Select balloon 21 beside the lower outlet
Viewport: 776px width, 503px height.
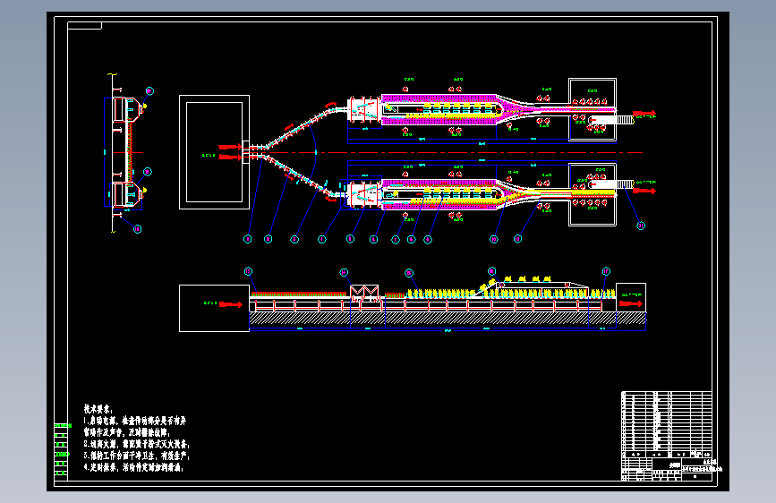click(641, 226)
